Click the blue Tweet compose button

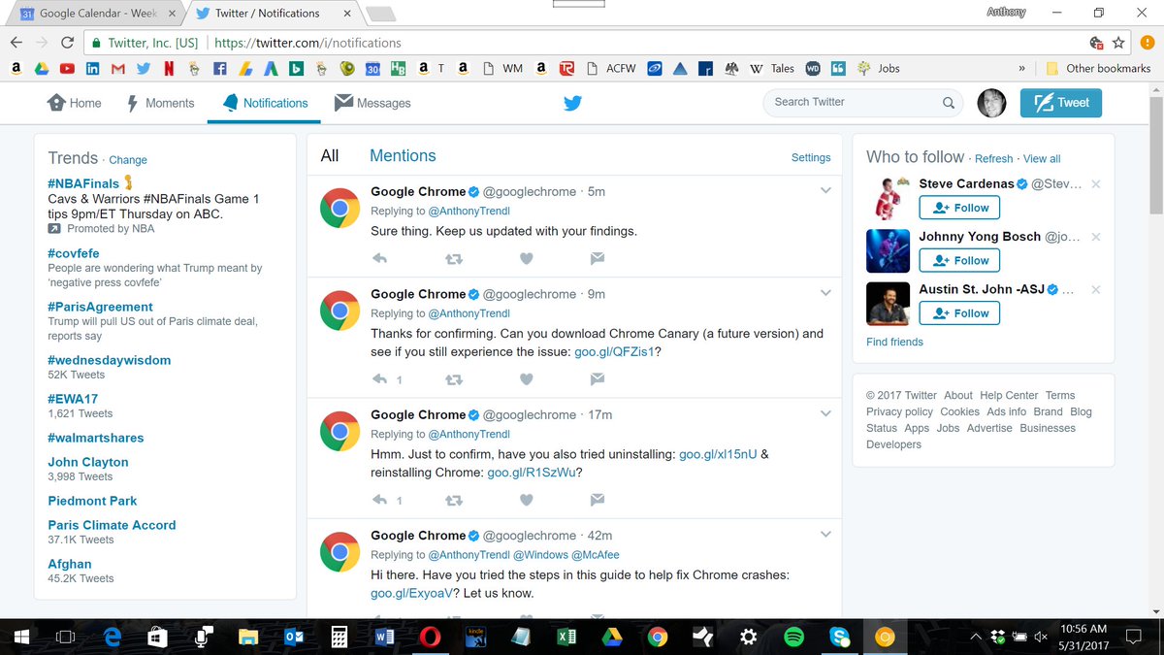pos(1060,103)
